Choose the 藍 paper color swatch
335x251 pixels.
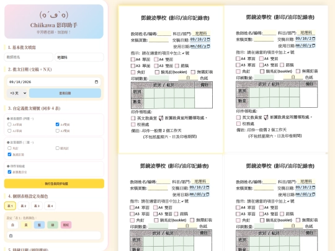39,225
